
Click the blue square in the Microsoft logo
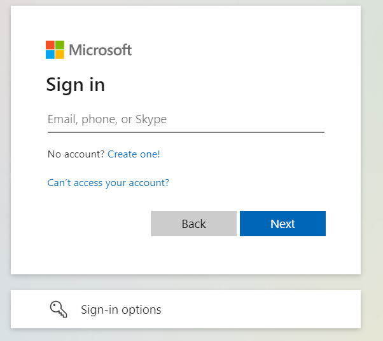coord(50,55)
